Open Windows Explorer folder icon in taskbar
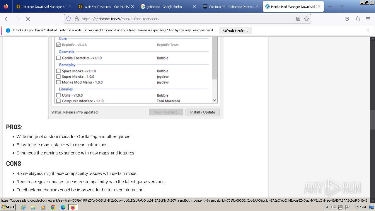Image resolution: width=375 pixels, height=211 pixels. pyautogui.click(x=33, y=207)
